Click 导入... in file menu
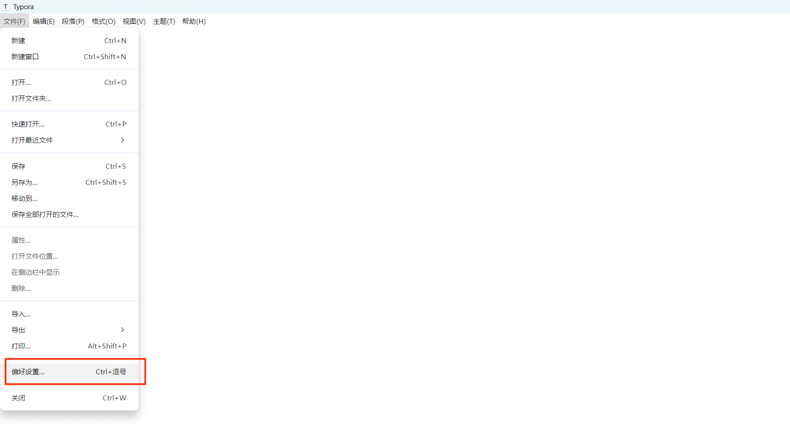790x427 pixels. click(21, 314)
